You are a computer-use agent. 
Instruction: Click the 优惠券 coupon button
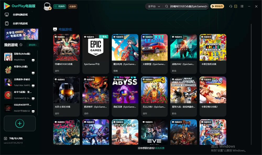(73, 6)
